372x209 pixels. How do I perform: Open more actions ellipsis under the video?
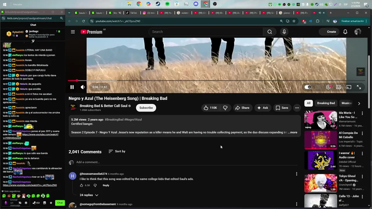(x=297, y=108)
